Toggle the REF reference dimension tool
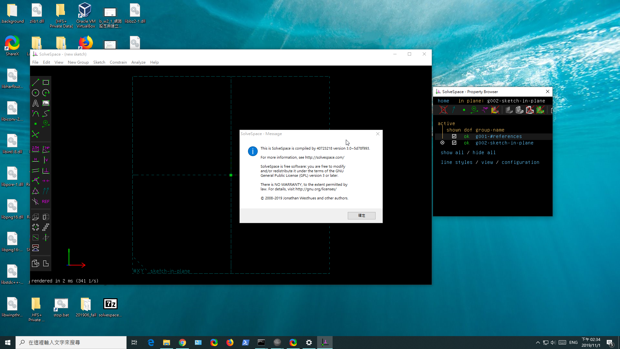Viewport: 620px width, 349px height. click(46, 201)
